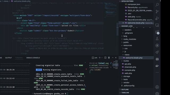Kill terminal with trash icon

click(109, 58)
